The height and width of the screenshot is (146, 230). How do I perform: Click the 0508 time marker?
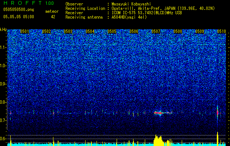point(178,31)
